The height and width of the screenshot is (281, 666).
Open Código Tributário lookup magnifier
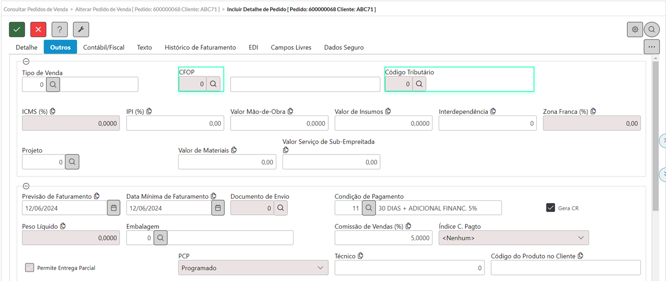pyautogui.click(x=419, y=84)
